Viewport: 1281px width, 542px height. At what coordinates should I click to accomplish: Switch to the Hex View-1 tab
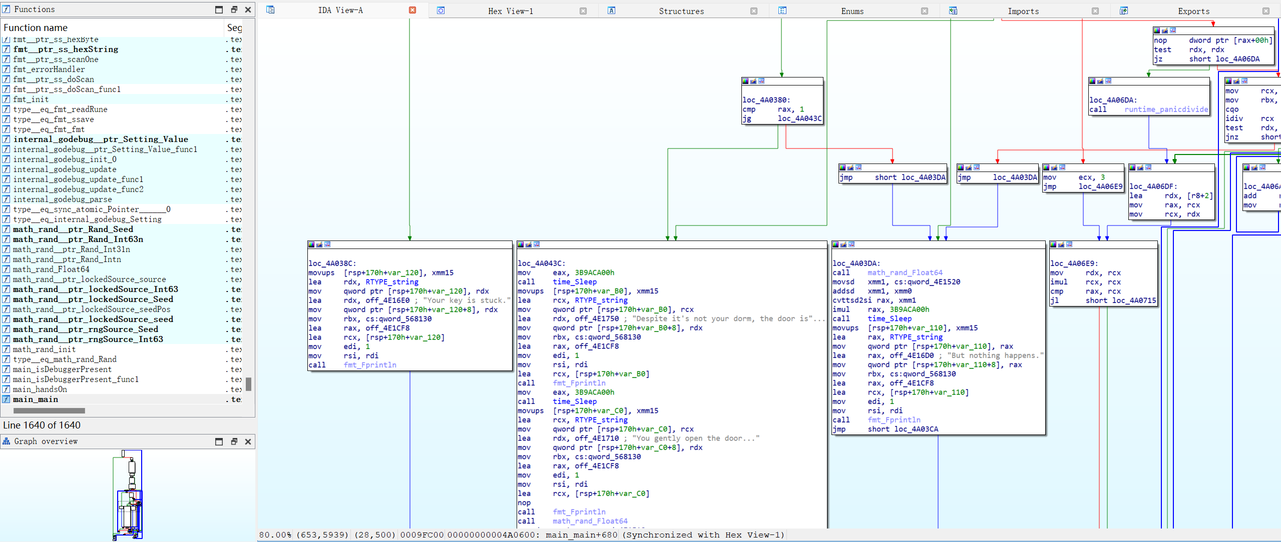pos(510,11)
